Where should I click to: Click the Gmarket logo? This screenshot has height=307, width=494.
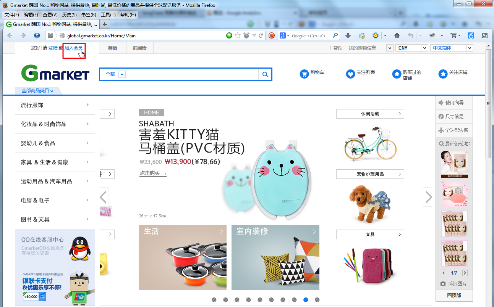coord(55,72)
